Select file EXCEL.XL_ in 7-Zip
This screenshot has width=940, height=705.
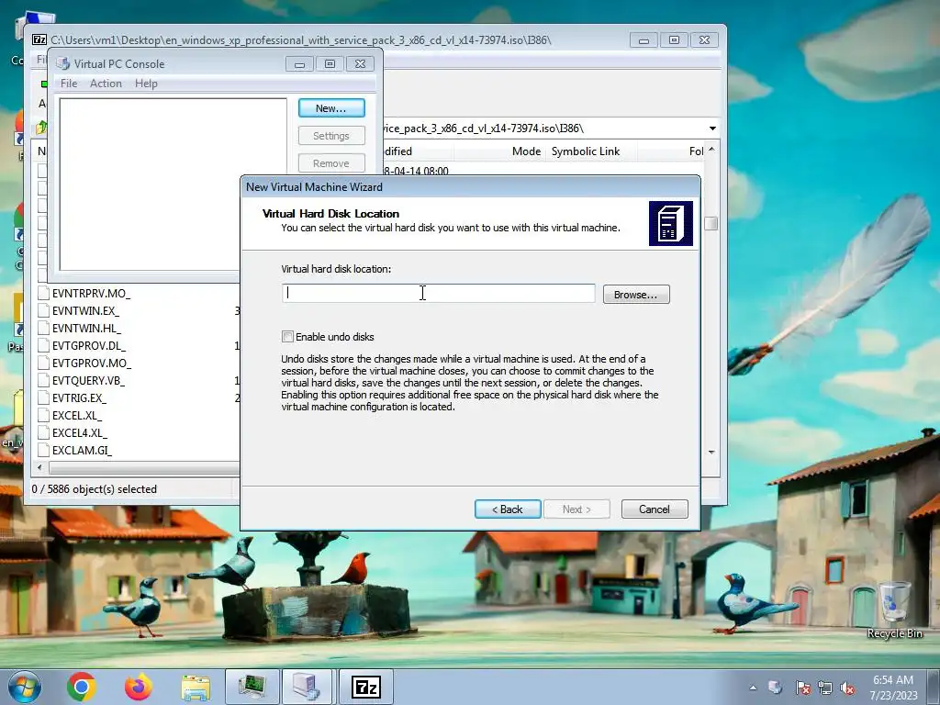click(x=77, y=415)
